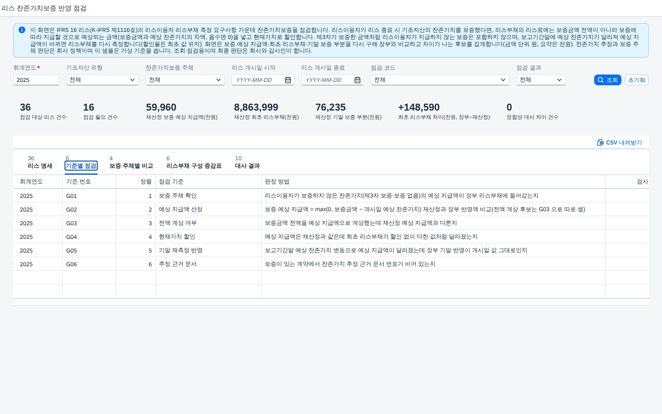Click the 점검 대상 리스 건수 value 36

(25, 107)
